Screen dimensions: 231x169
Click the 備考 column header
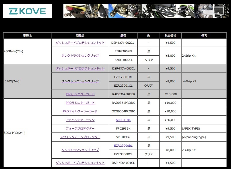pos(204,35)
